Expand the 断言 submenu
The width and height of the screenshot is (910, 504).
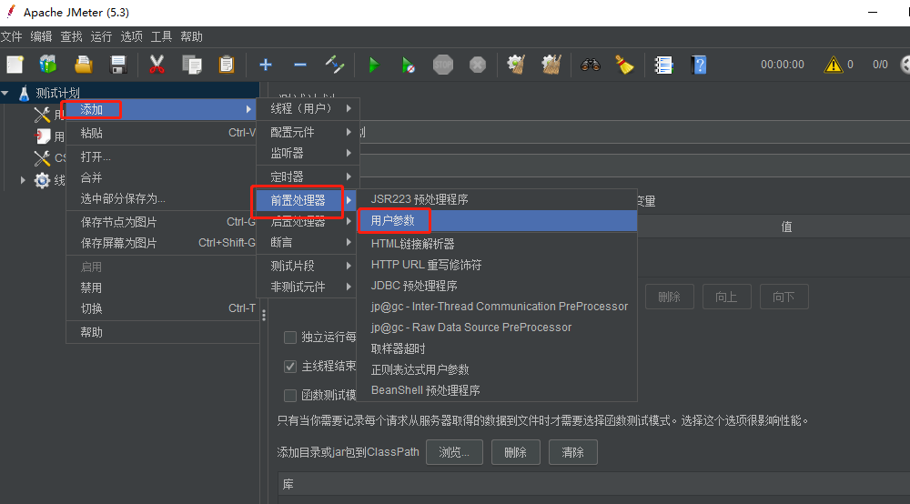pos(308,242)
